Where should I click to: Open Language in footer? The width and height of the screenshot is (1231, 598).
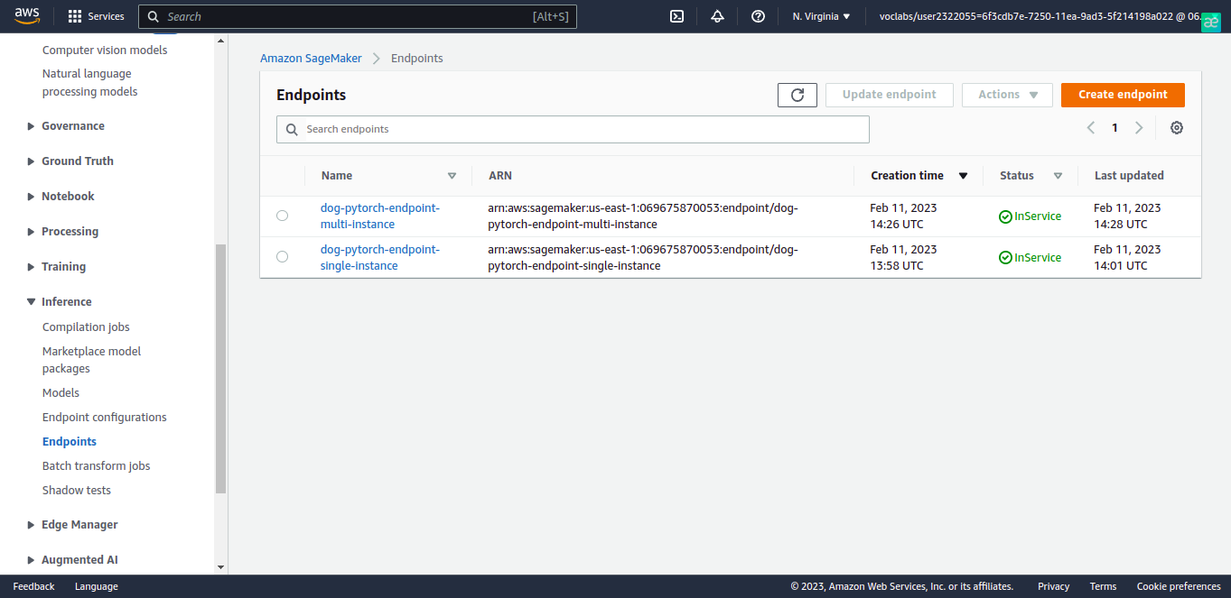click(97, 586)
